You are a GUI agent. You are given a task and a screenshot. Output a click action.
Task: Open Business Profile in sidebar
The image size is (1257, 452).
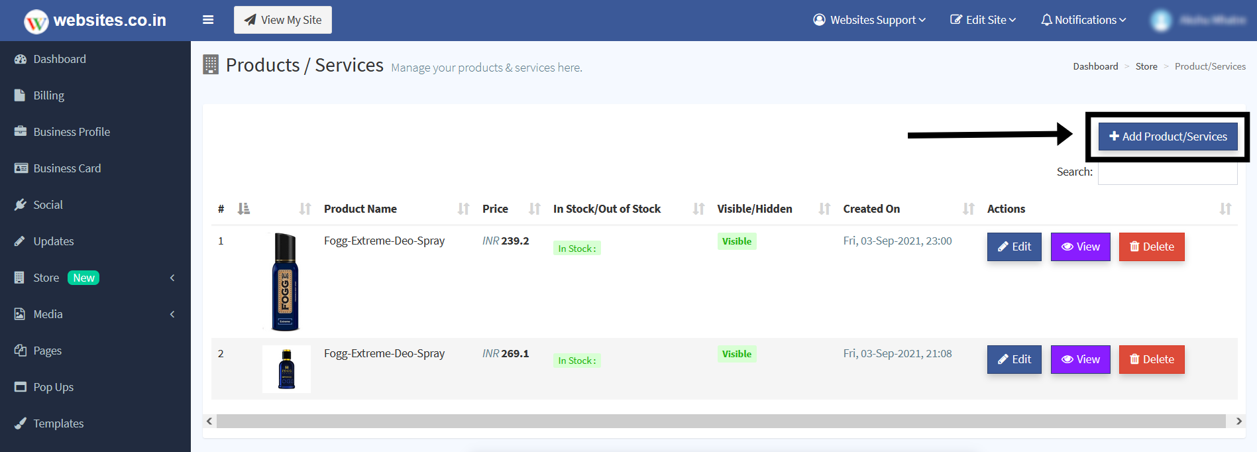pyautogui.click(x=72, y=132)
